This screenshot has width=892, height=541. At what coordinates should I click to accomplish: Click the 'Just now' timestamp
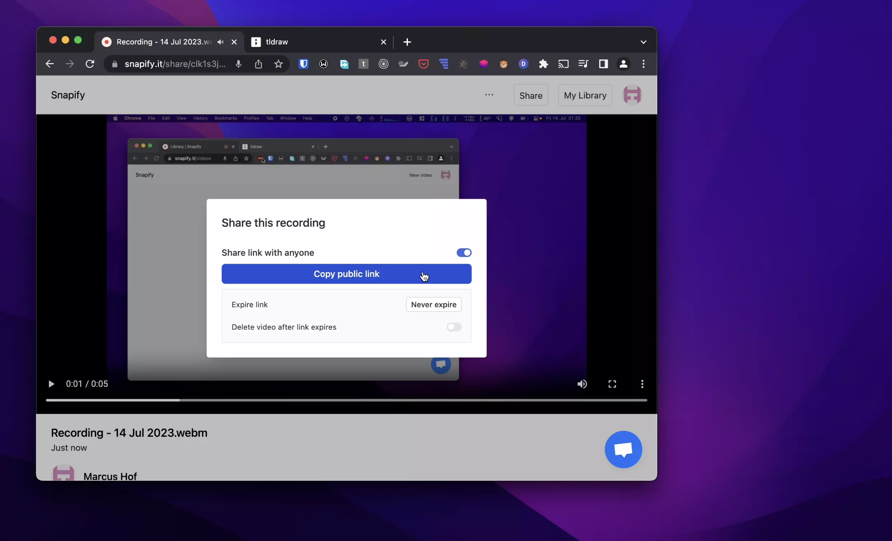[x=69, y=448]
